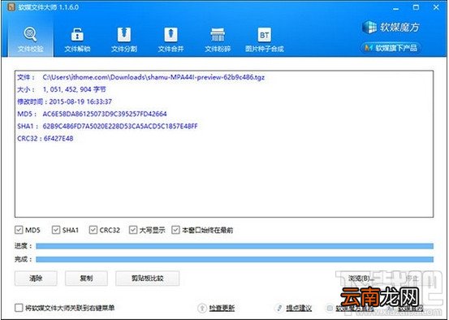The height and width of the screenshot is (320, 449).
Task: Open the 文件分割 file split tool
Action: tap(124, 39)
